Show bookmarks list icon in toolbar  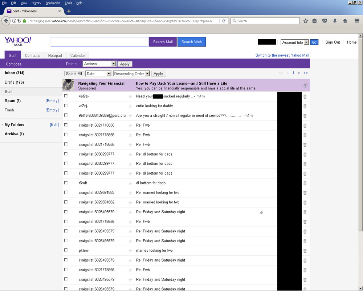[314, 21]
